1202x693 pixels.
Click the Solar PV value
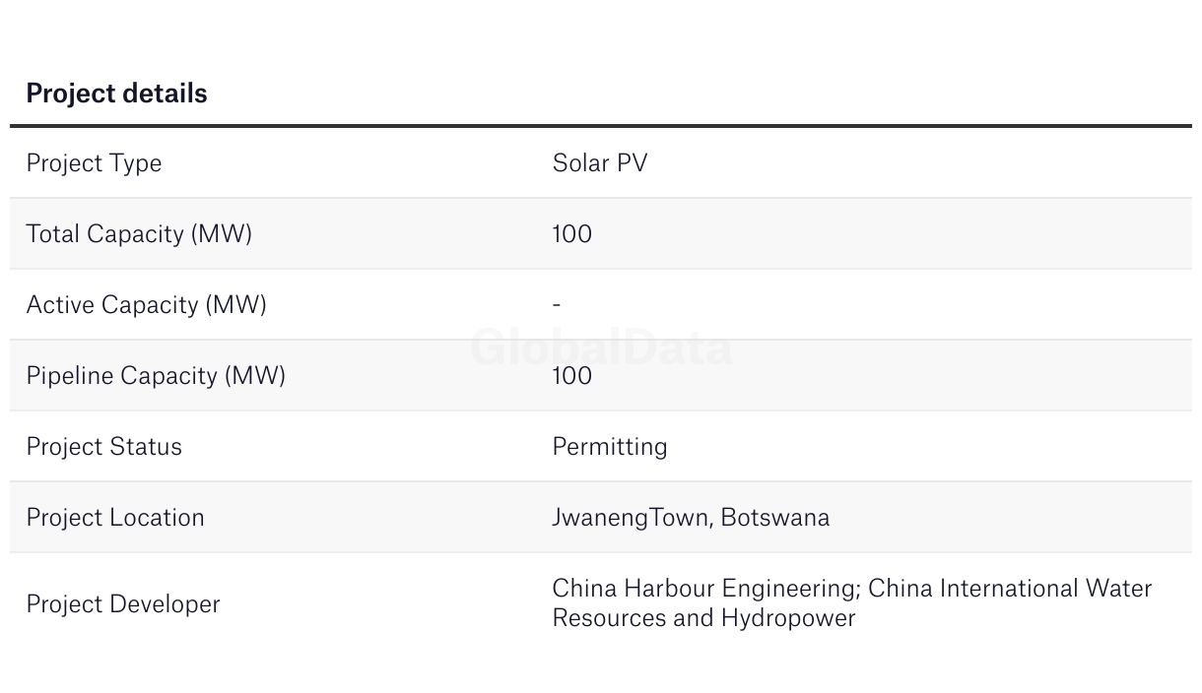pos(600,162)
